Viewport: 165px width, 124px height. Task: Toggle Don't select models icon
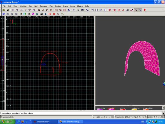pos(115,10)
